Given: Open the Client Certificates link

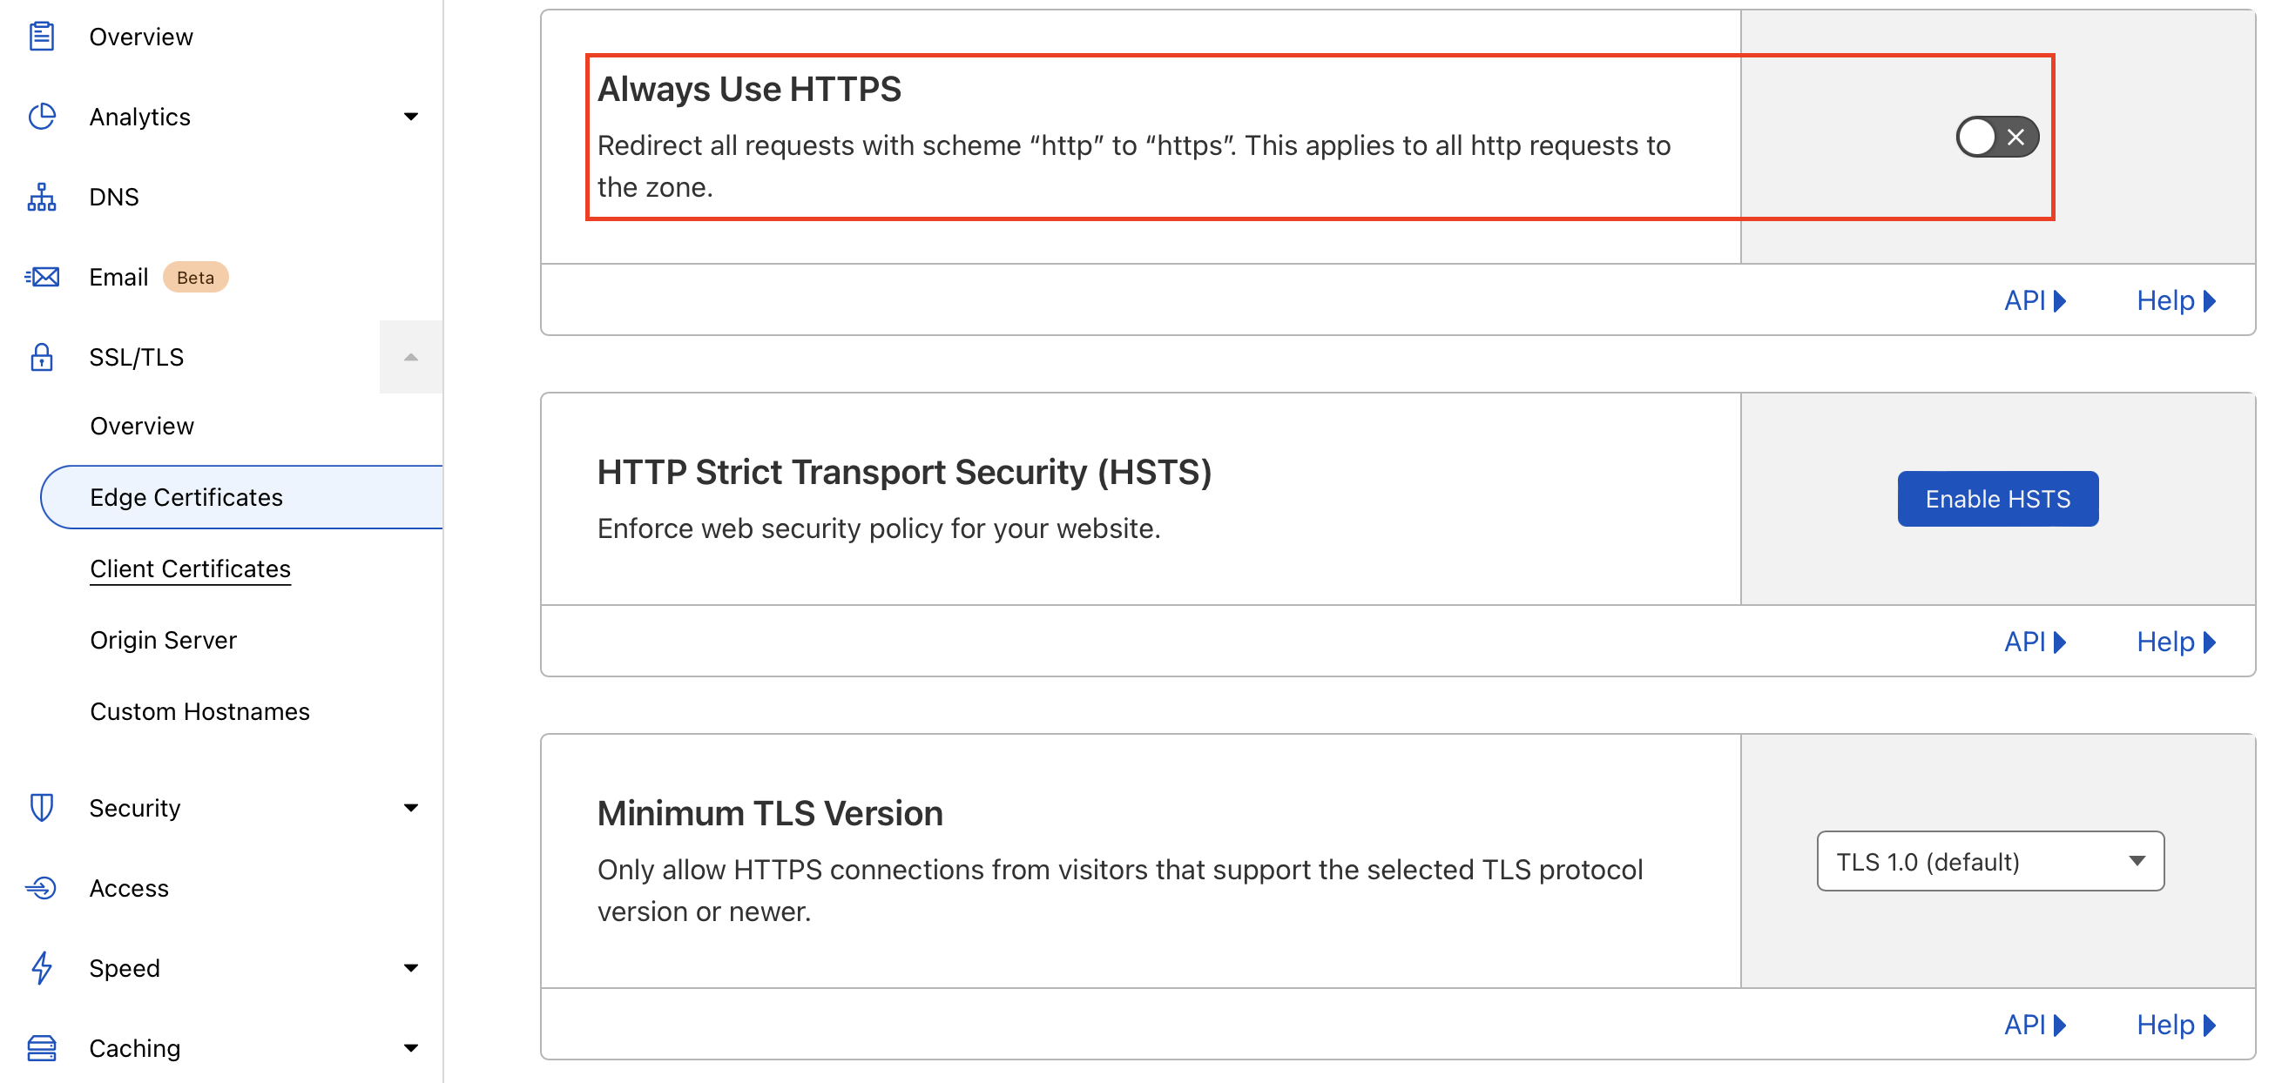Looking at the screenshot, I should coord(190,569).
